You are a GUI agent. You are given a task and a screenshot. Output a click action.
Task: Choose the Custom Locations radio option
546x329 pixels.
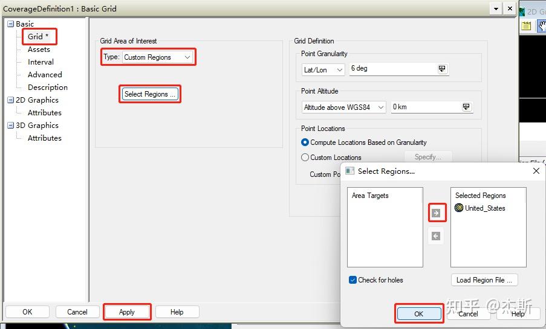coord(305,157)
